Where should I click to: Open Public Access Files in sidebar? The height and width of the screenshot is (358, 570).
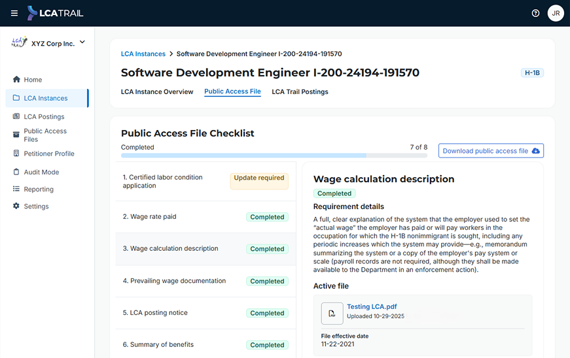pyautogui.click(x=46, y=135)
